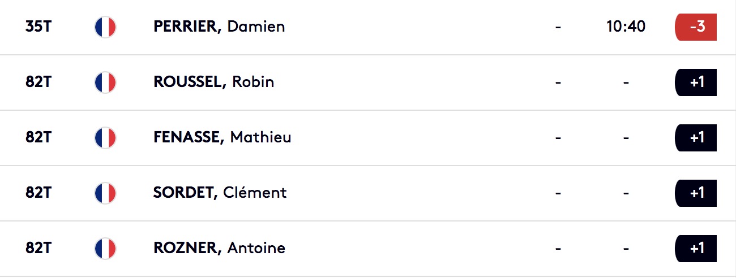This screenshot has height=278, width=736.
Task: Select Rozner's +1 score badge
Action: 696,248
